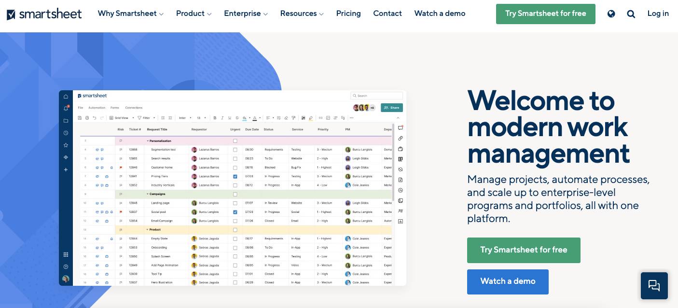The height and width of the screenshot is (308, 678).
Task: Expand the Product nav dropdown
Action: (x=194, y=14)
